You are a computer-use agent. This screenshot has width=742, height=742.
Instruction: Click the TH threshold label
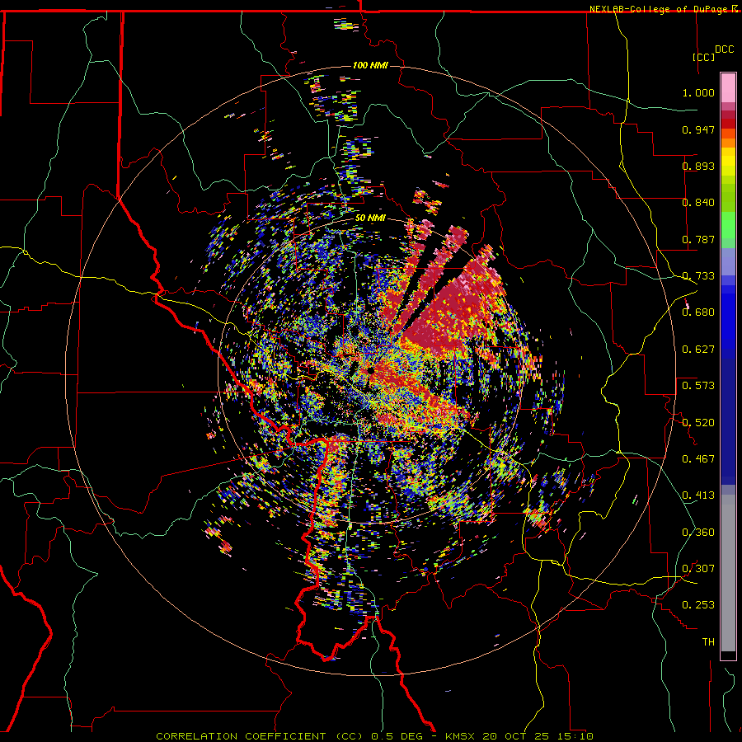(708, 642)
